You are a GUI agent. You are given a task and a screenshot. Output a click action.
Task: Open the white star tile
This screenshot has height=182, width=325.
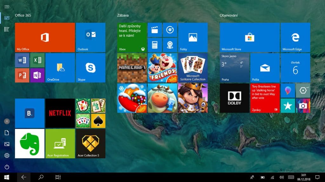(x=288, y=106)
